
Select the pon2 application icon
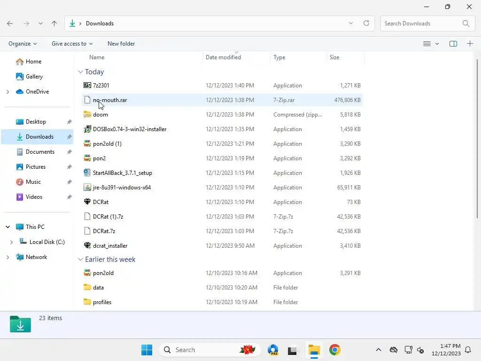pyautogui.click(x=87, y=158)
